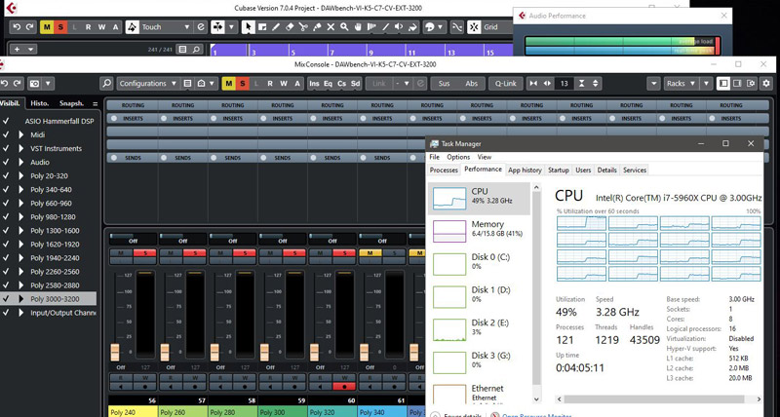Click the Ins bypass button in MixConsole
The height and width of the screenshot is (417, 780).
pos(314,84)
